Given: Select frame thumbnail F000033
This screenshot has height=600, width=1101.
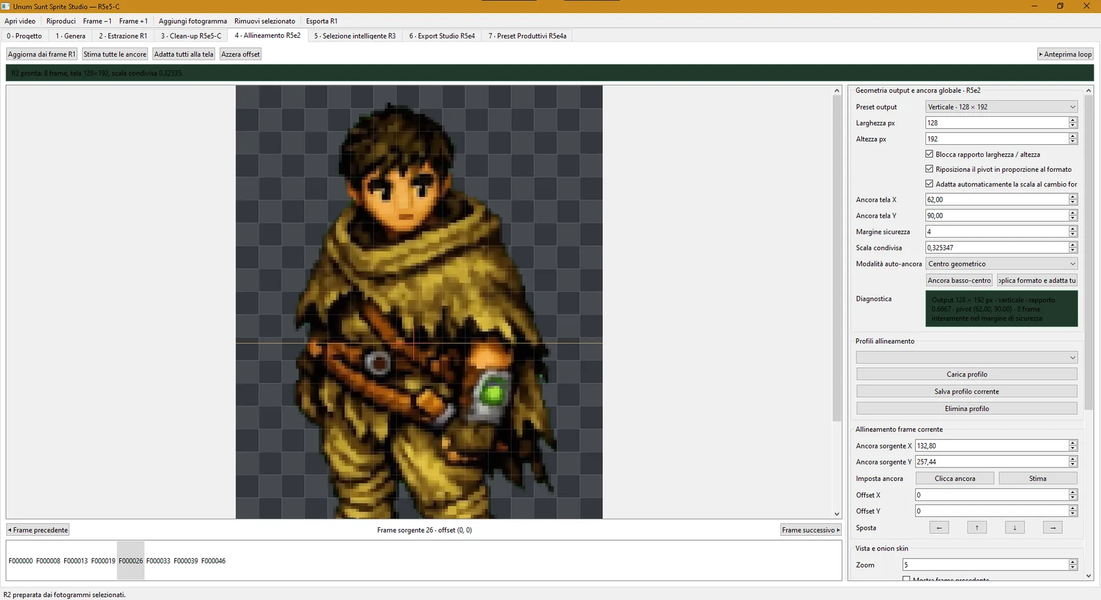Looking at the screenshot, I should click(x=158, y=561).
